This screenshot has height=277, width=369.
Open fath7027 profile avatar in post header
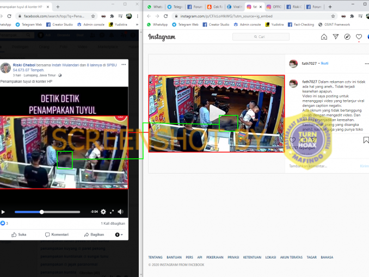(293, 64)
